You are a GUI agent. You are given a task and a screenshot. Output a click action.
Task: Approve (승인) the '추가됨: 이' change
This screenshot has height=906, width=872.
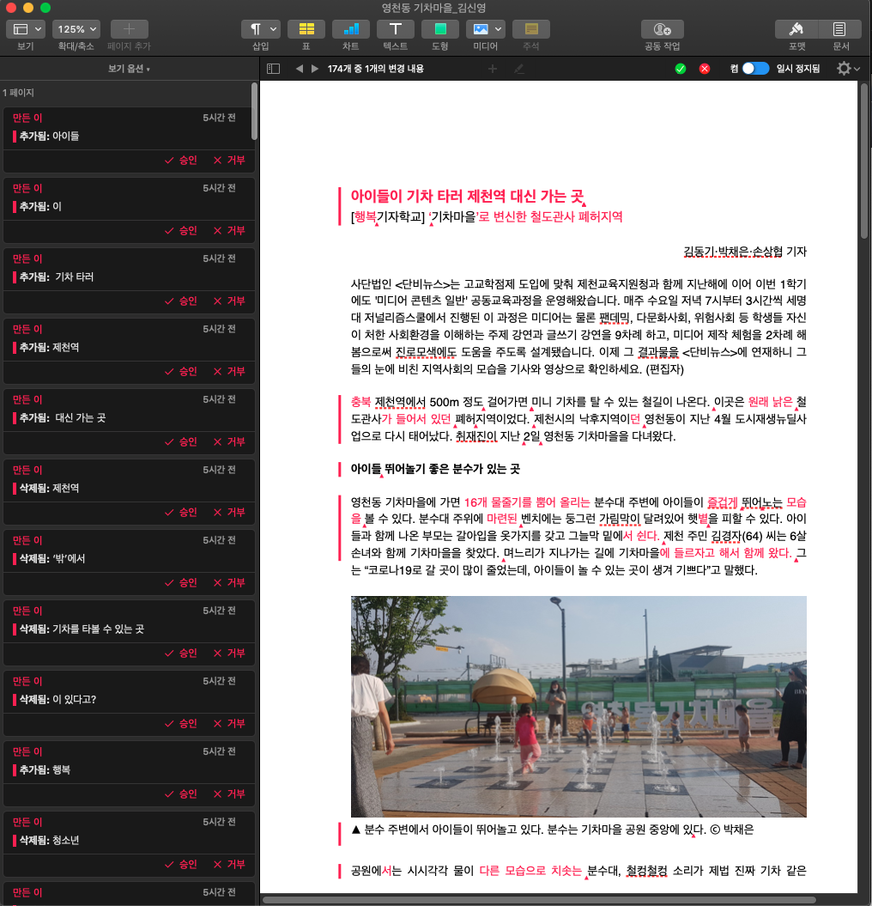181,230
